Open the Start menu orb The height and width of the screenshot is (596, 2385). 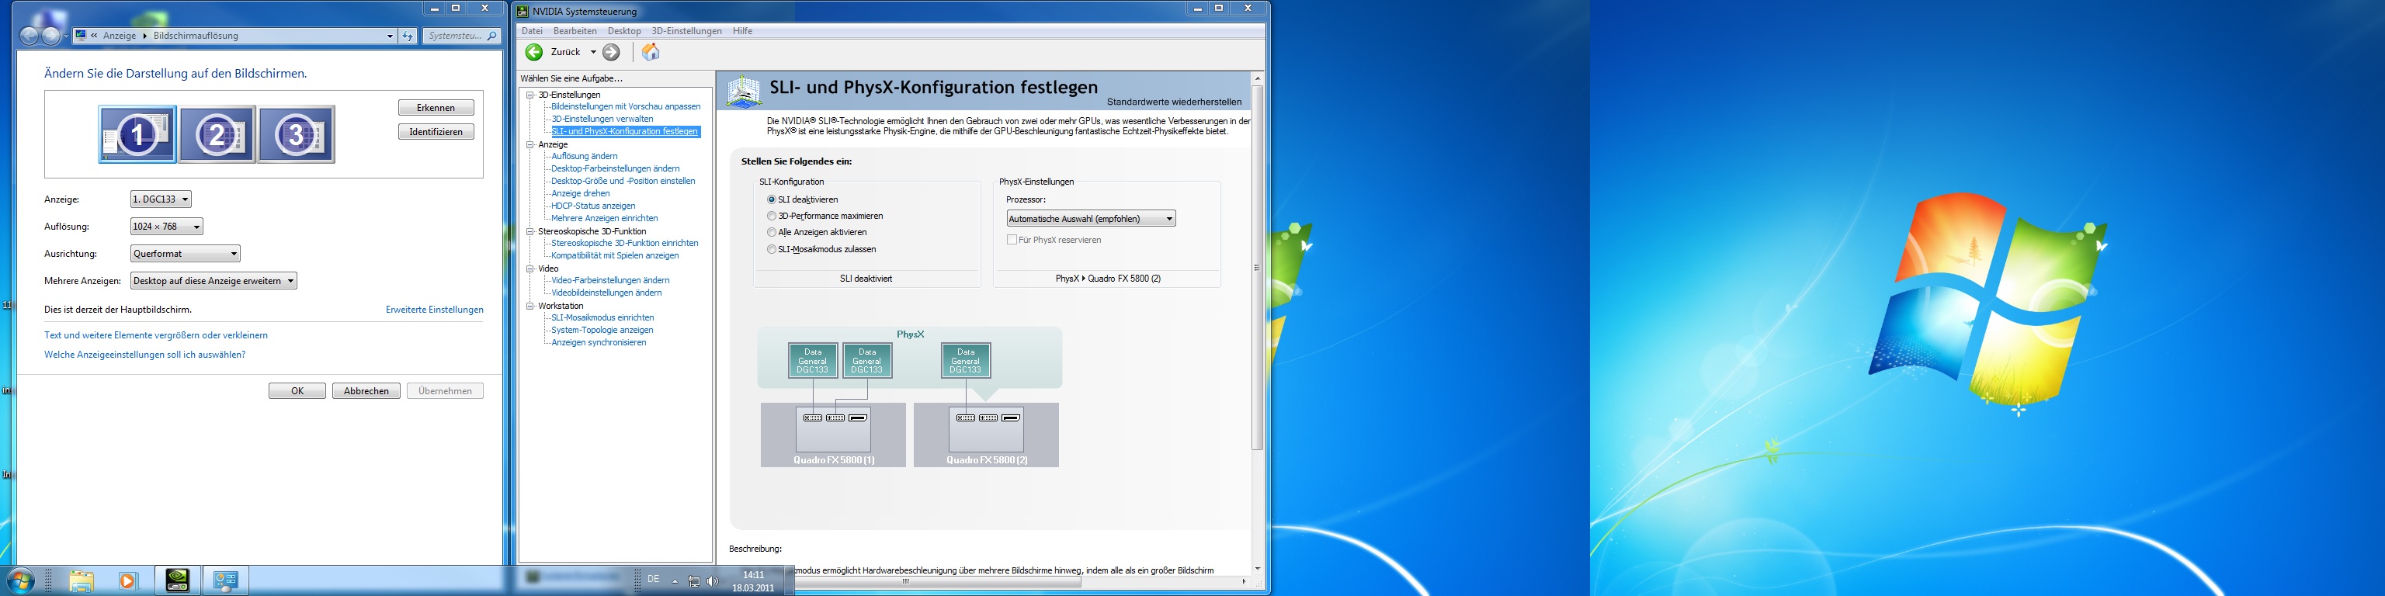coord(20,580)
